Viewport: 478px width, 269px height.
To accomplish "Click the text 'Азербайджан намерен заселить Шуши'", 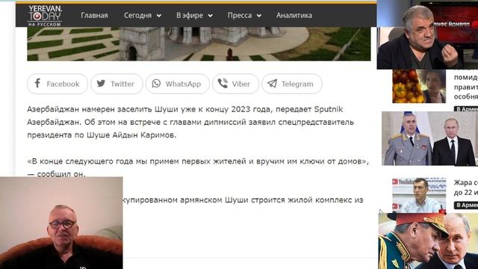I will (102, 109).
